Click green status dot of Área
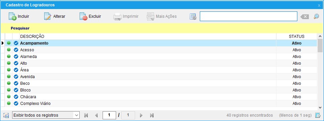Screen dimensions: 324x121 (x=9, y=70)
